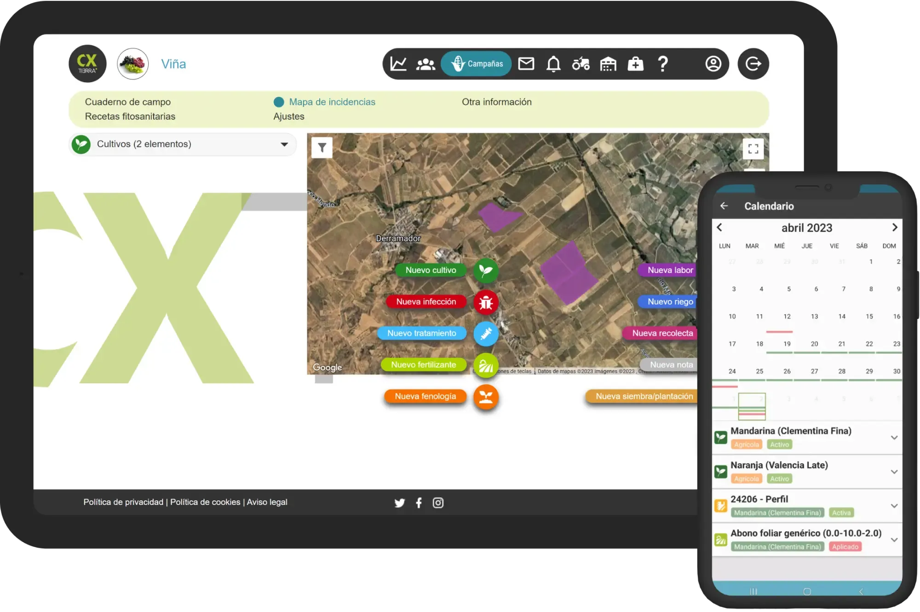Open the tractor machinery icon
The height and width of the screenshot is (612, 920).
coord(581,64)
